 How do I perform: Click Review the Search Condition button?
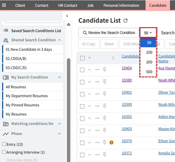(109, 33)
